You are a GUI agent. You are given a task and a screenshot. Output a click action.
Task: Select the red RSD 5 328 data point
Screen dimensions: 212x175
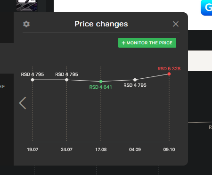pyautogui.click(x=169, y=74)
